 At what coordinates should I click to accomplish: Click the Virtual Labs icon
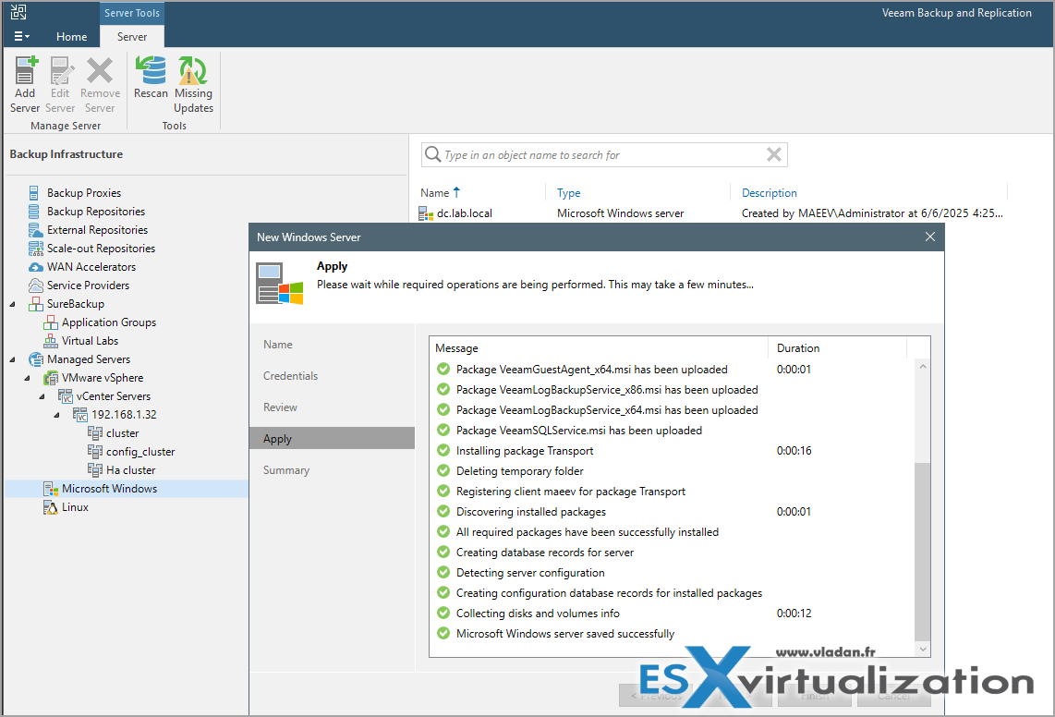[x=51, y=341]
